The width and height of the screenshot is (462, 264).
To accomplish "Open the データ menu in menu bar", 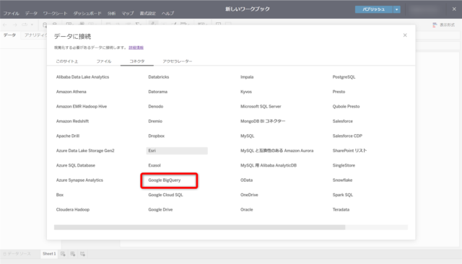I will (x=31, y=14).
